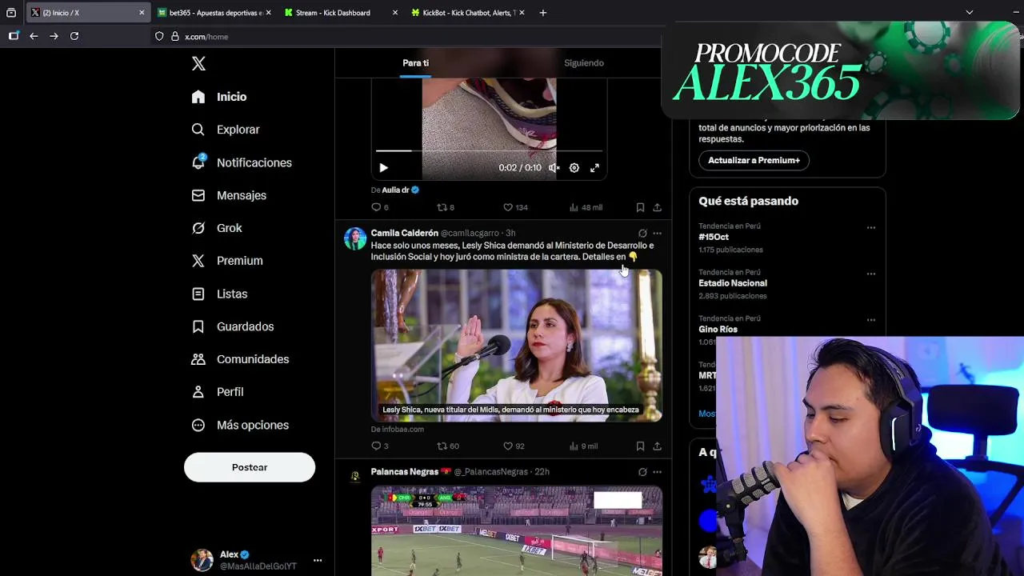Click the Postear button

250,467
